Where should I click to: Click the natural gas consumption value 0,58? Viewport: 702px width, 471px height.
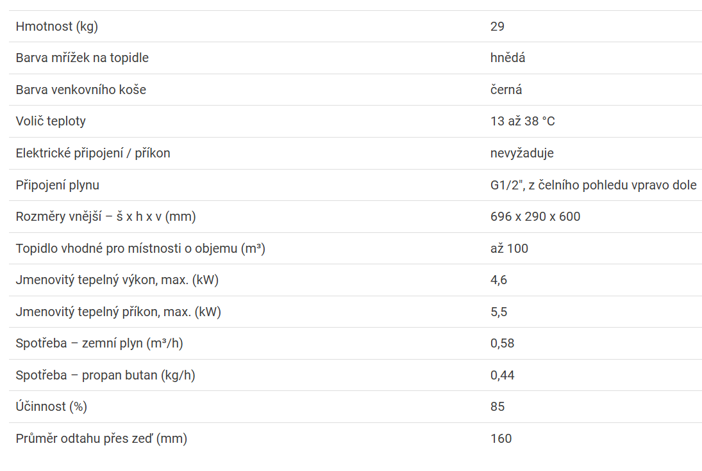coord(502,343)
